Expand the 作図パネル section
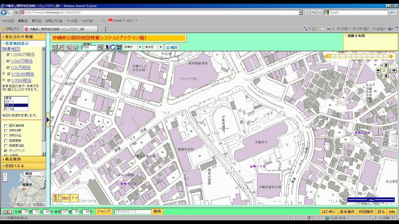 23,166
